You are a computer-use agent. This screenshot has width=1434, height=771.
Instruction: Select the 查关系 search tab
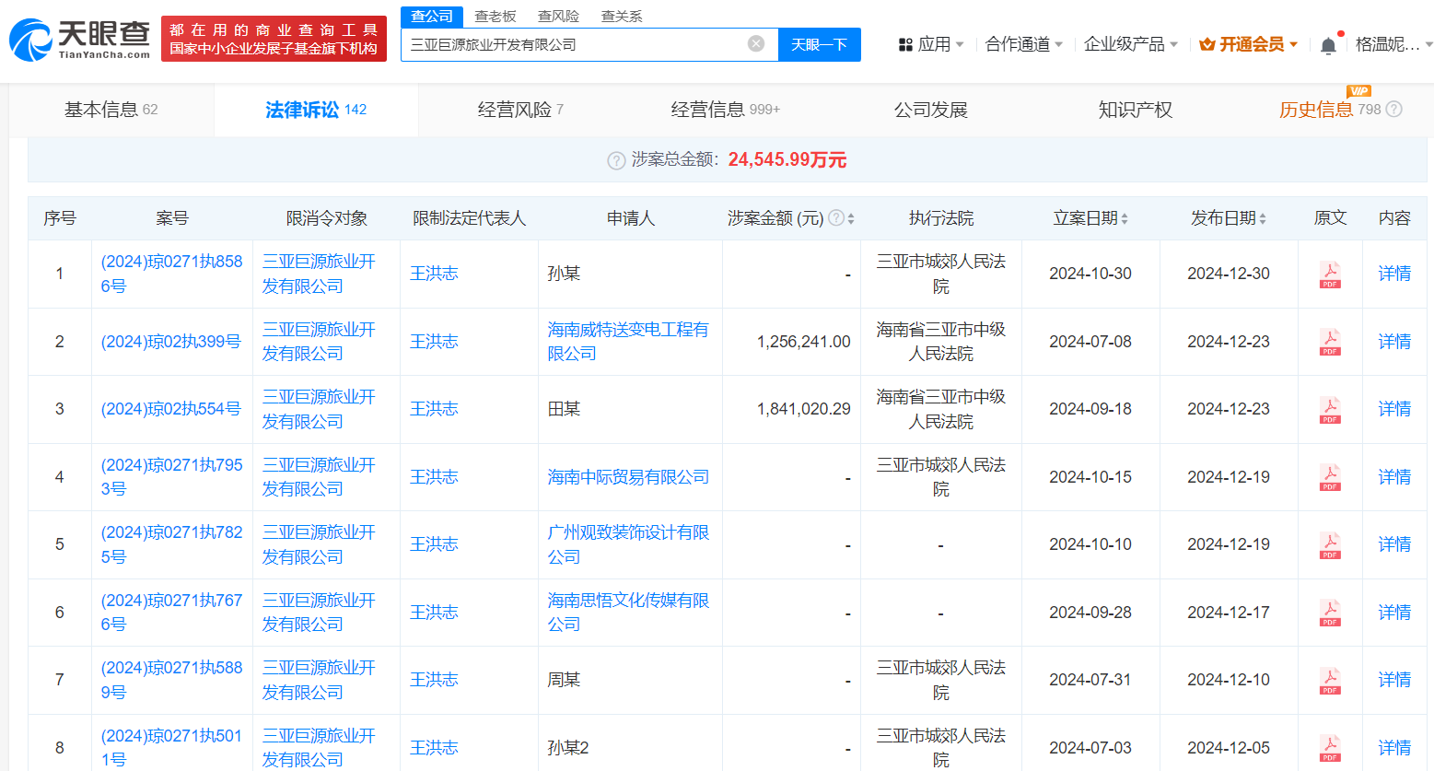pos(622,16)
